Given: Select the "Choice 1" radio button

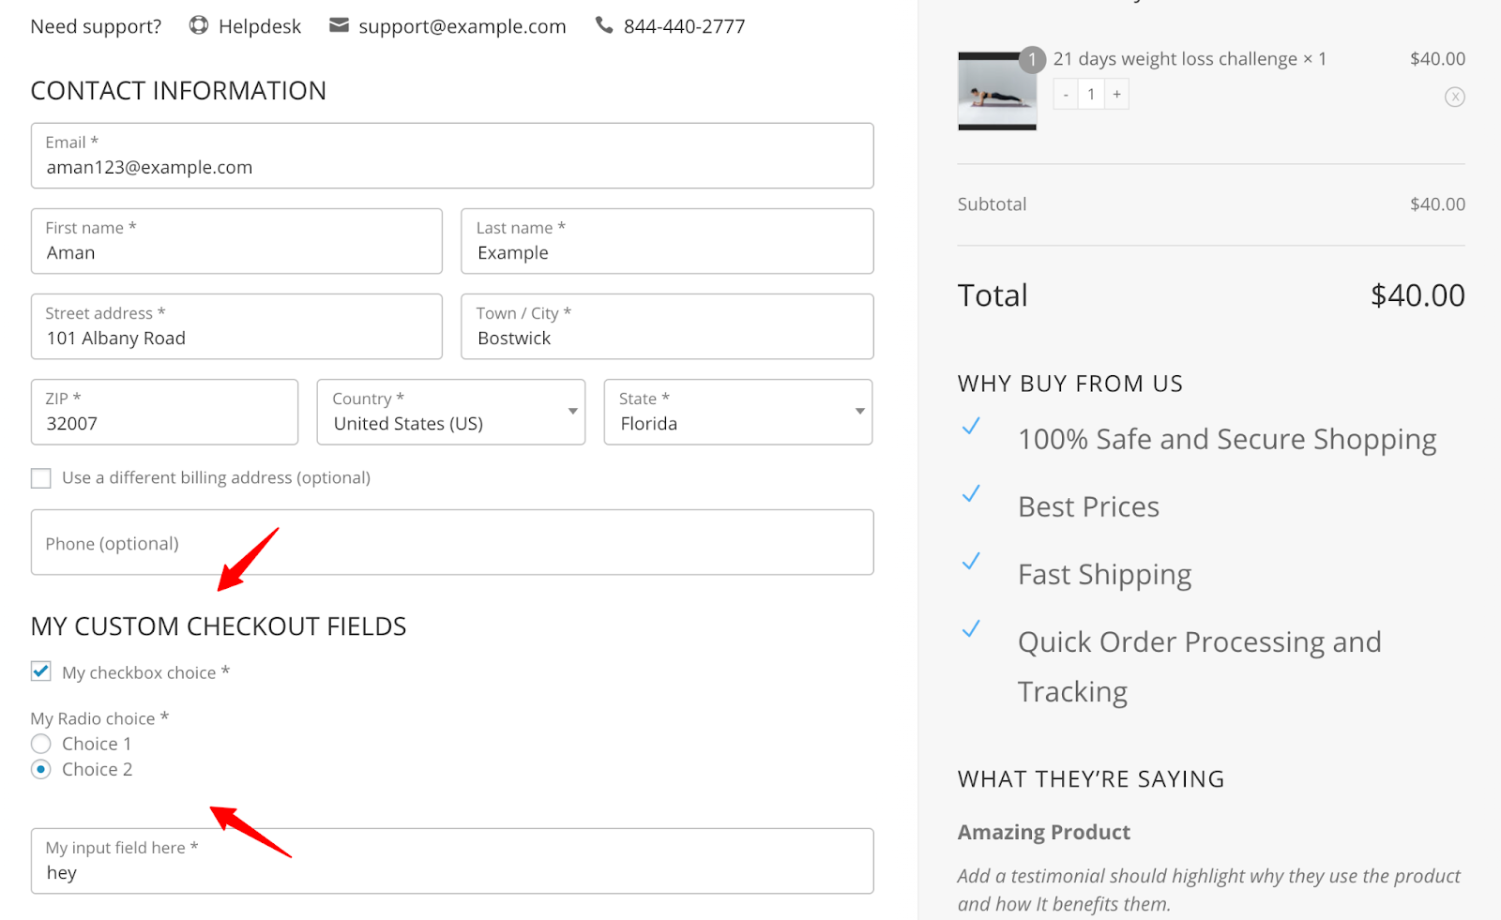Looking at the screenshot, I should pos(40,743).
